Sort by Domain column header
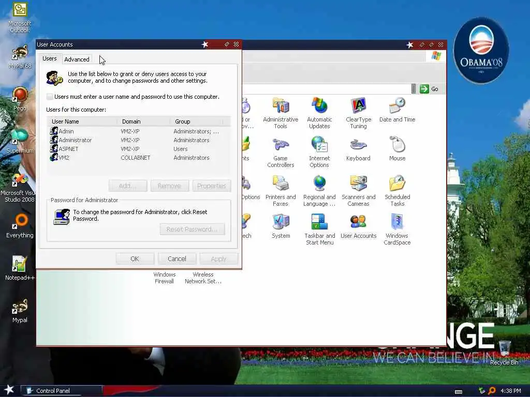This screenshot has width=530, height=397. click(144, 121)
